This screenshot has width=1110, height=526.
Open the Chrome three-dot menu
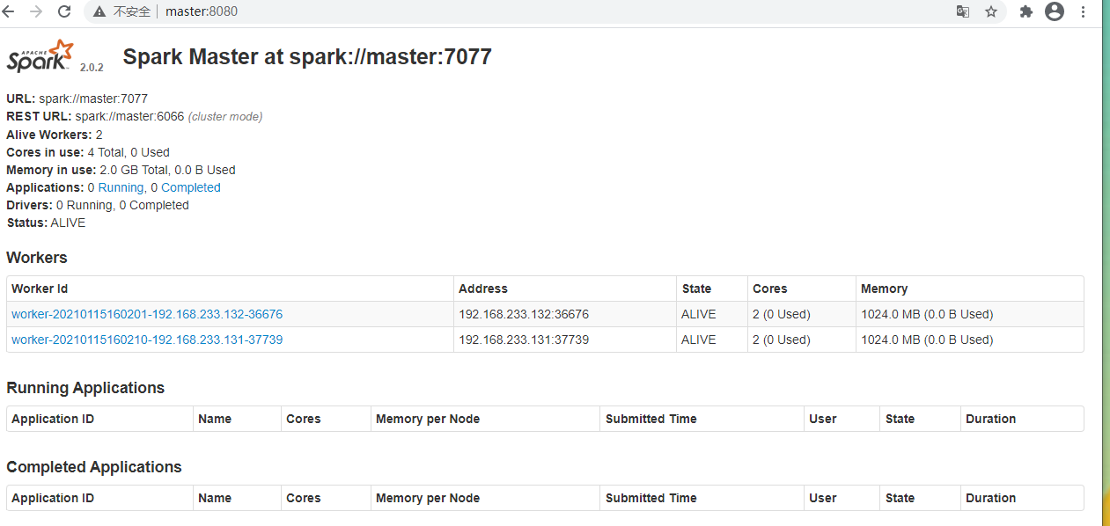1083,11
